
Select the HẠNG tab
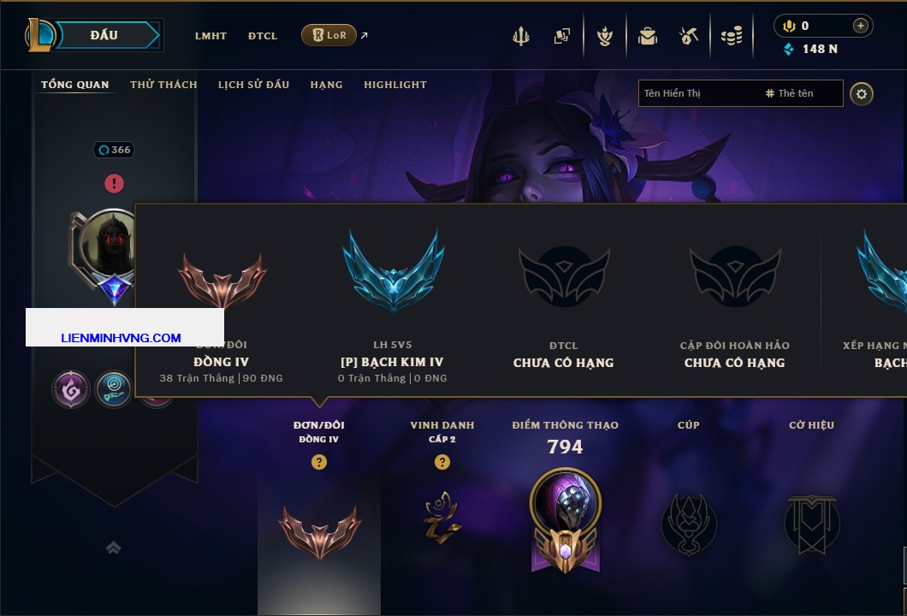326,85
